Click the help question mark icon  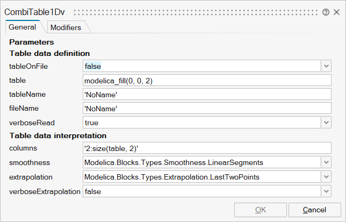[x=326, y=12]
